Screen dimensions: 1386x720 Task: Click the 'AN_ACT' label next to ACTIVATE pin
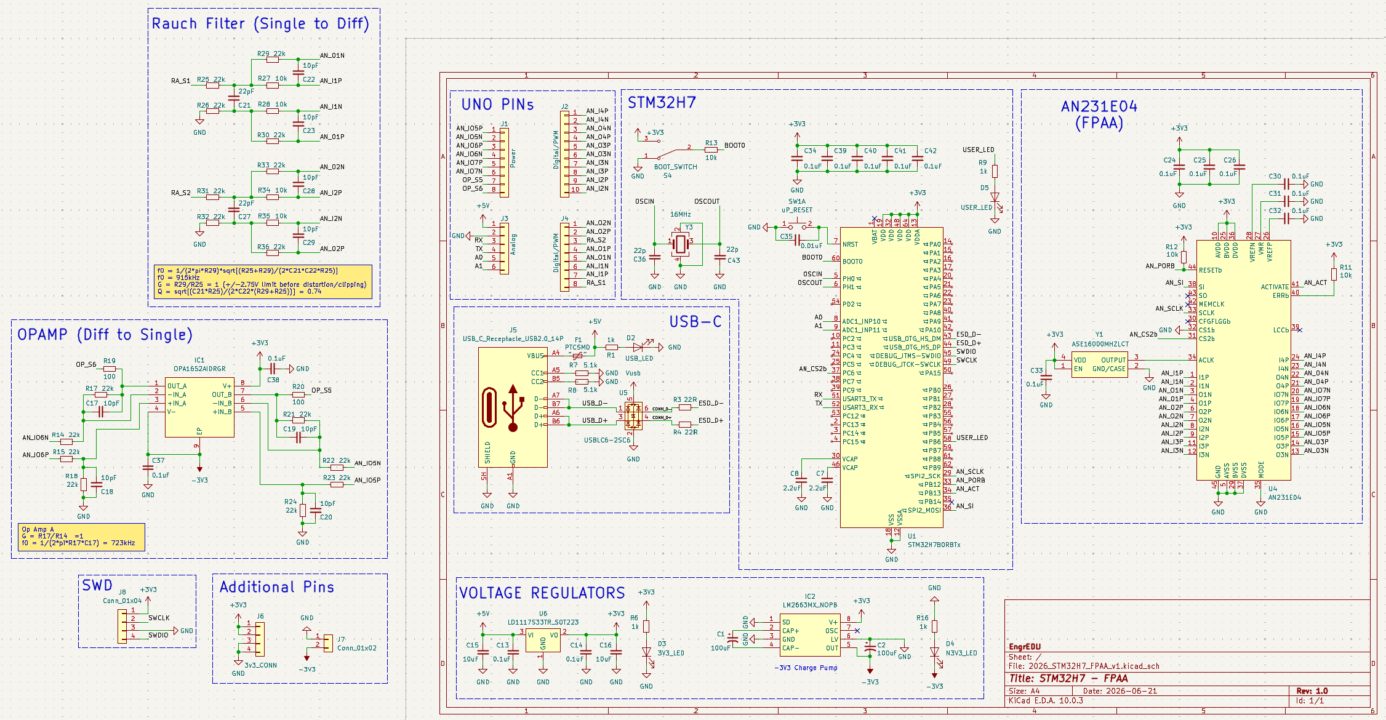(x=1316, y=283)
